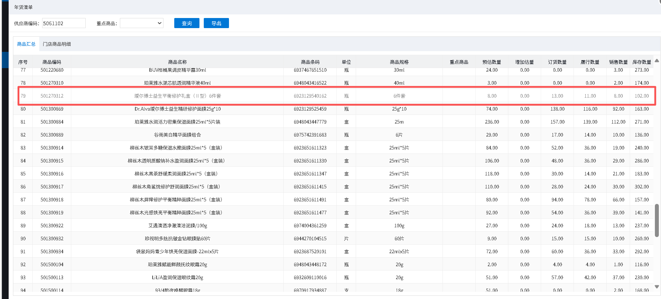Click product code 501300932 cell
The height and width of the screenshot is (299, 661).
pyautogui.click(x=52, y=238)
